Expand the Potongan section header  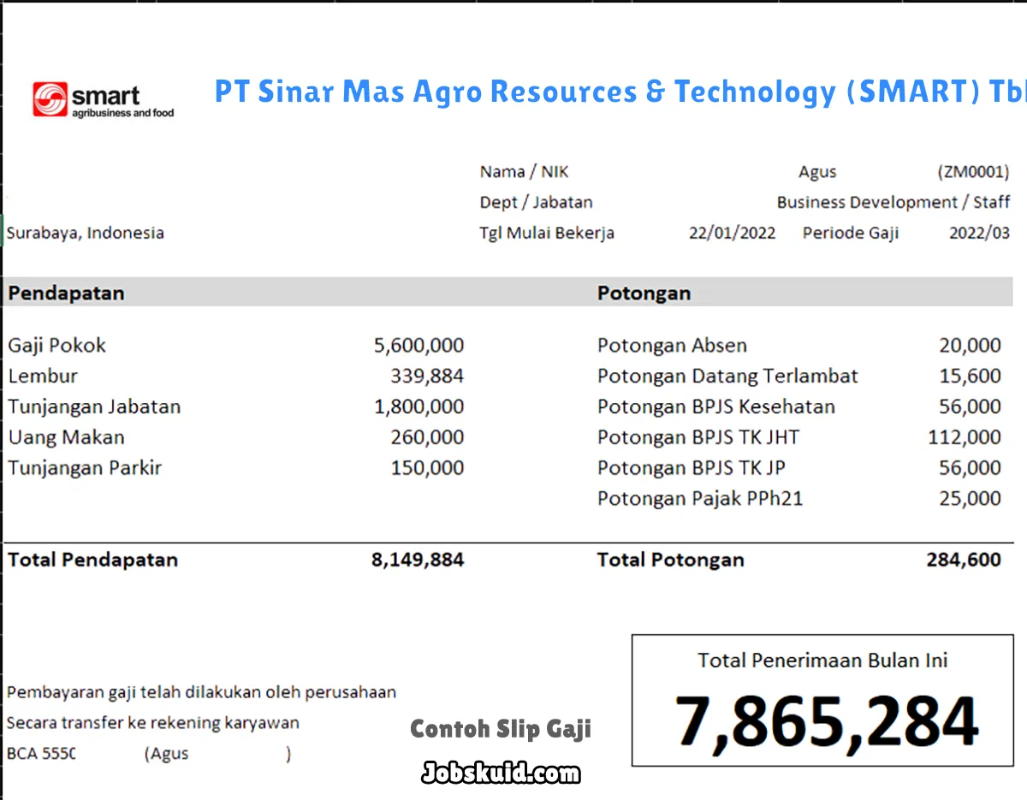[644, 293]
